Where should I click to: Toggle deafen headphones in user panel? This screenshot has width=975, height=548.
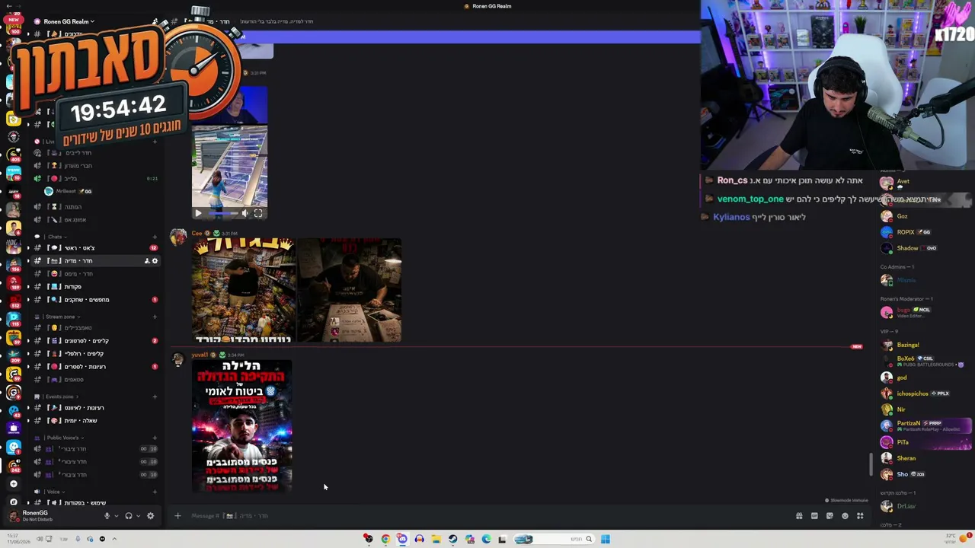coord(128,516)
